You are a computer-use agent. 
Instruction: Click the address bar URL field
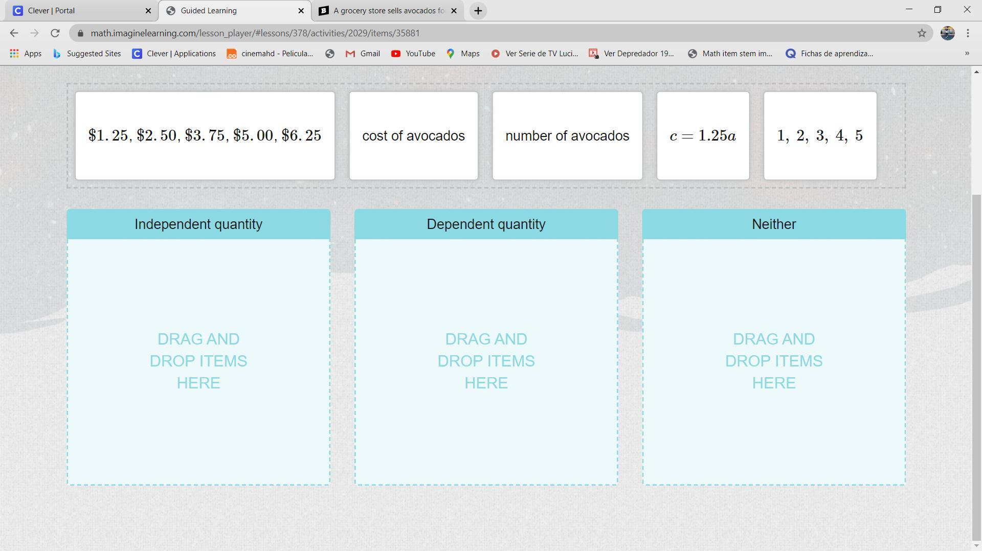[x=501, y=33]
